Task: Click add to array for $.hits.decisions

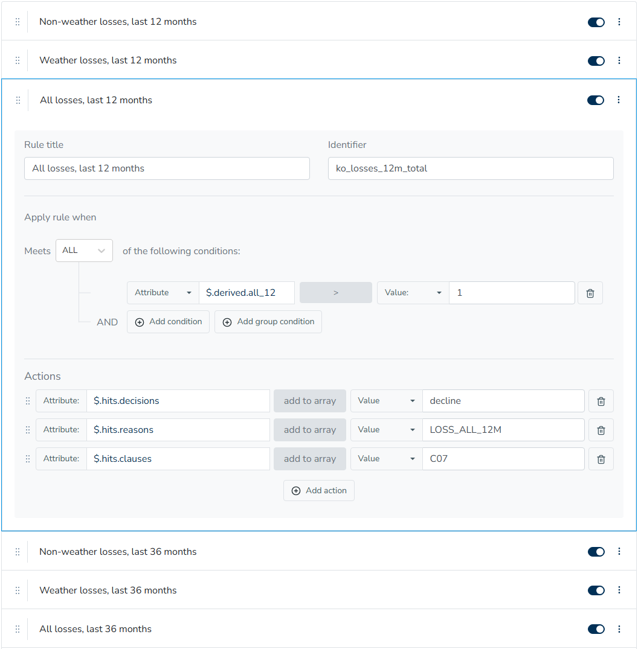Action: (x=310, y=401)
